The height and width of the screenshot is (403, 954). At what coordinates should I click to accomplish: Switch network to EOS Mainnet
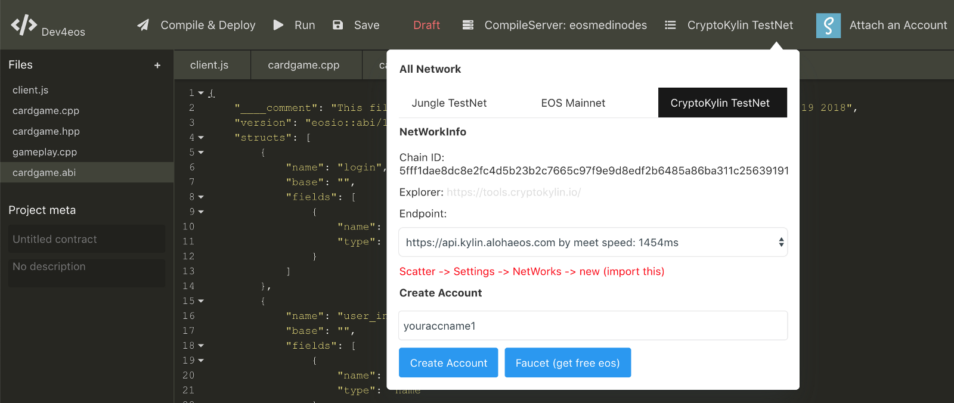click(x=573, y=103)
